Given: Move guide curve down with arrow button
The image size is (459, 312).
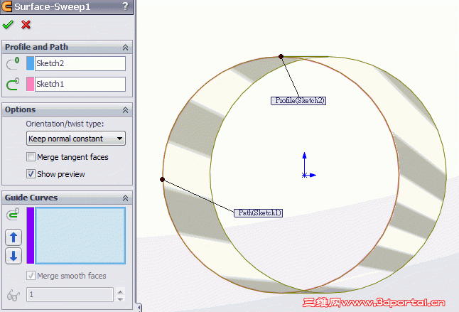Looking at the screenshot, I should (13, 256).
